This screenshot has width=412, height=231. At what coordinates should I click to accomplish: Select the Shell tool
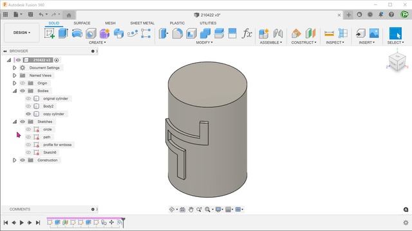coord(191,33)
